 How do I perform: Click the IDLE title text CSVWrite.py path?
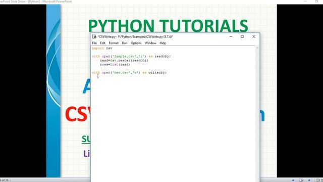click(x=135, y=37)
